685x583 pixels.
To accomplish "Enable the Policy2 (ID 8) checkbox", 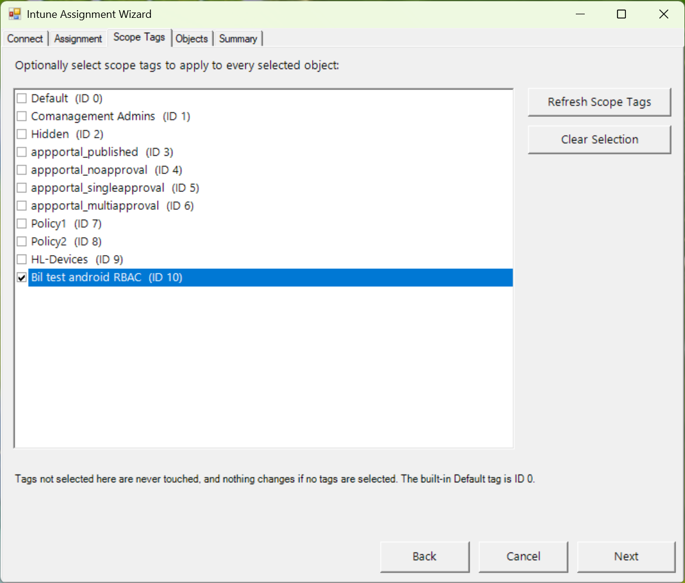I will click(x=22, y=241).
